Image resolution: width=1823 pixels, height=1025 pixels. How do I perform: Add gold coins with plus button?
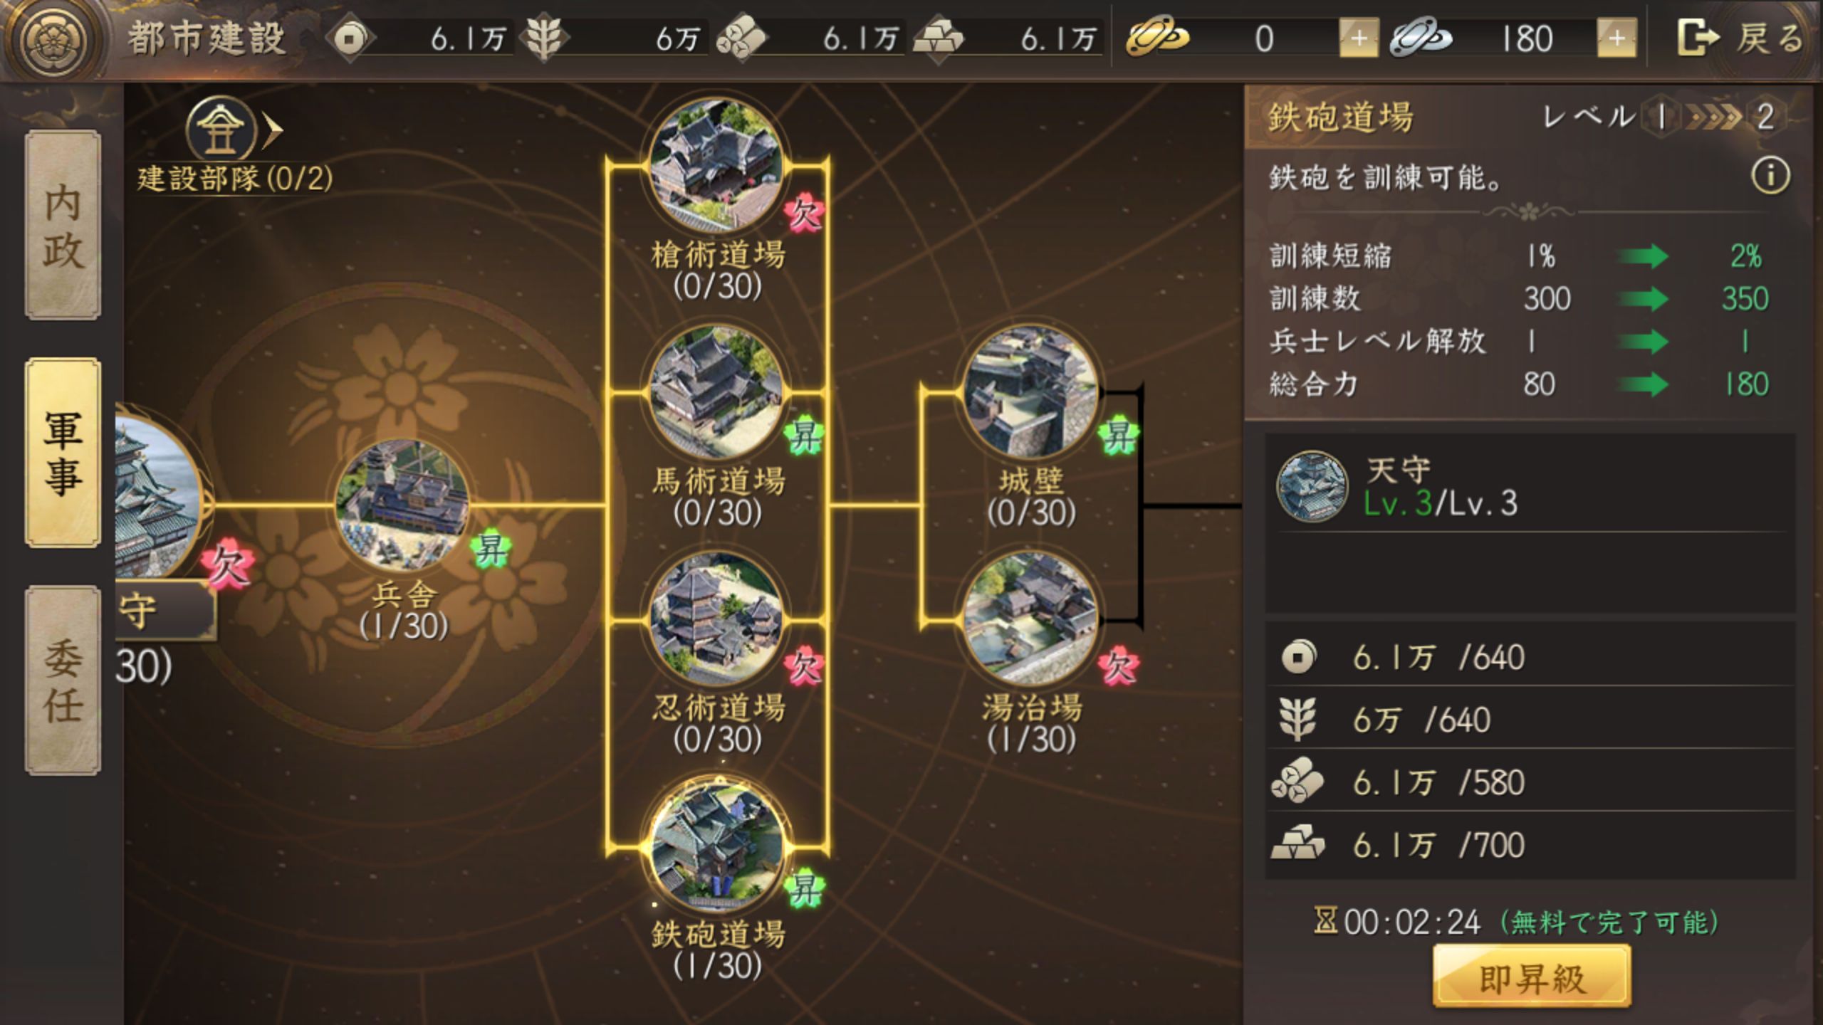pos(1359,38)
